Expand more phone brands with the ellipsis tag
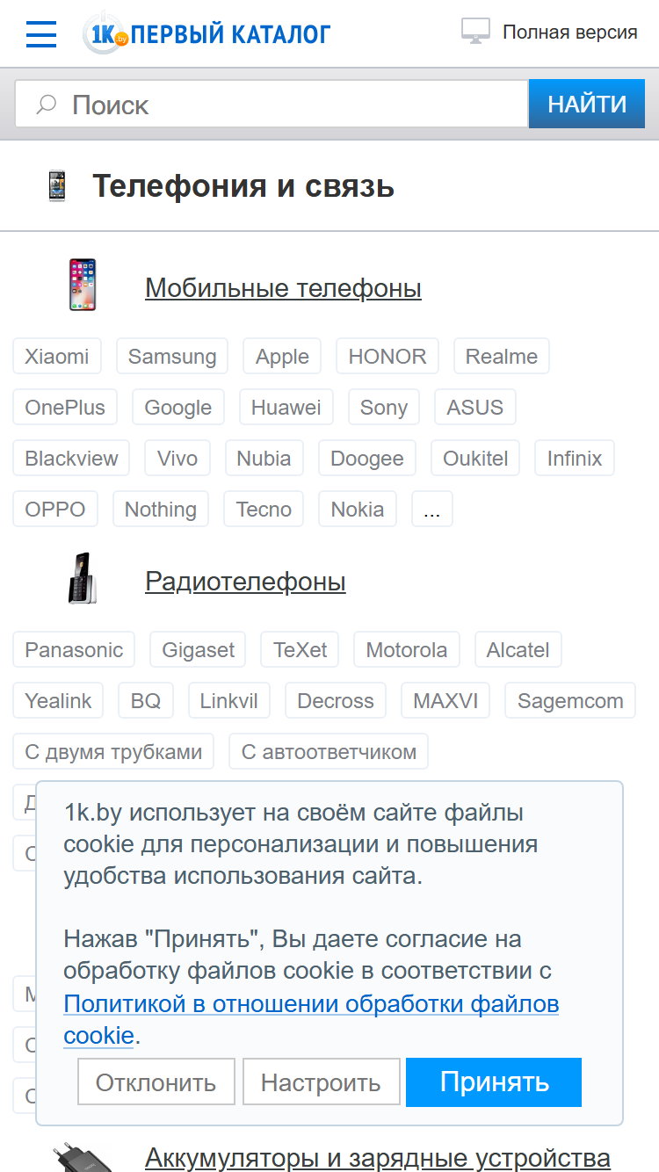Screen dimensions: 659x1172 pyautogui.click(x=431, y=509)
